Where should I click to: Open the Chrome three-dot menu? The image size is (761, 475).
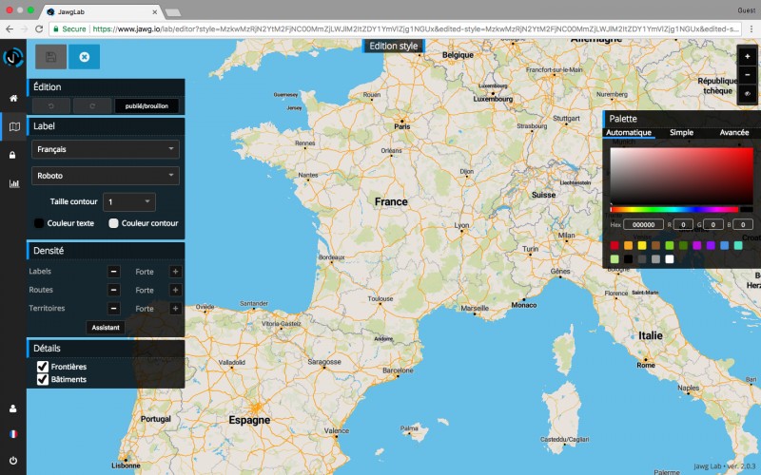click(x=751, y=29)
